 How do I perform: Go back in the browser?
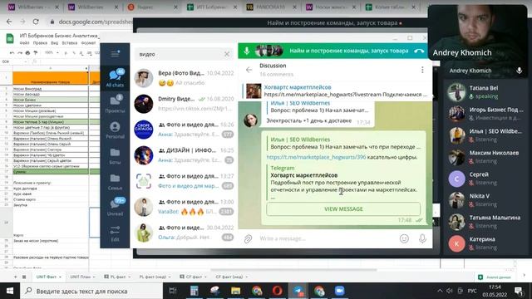point(9,22)
